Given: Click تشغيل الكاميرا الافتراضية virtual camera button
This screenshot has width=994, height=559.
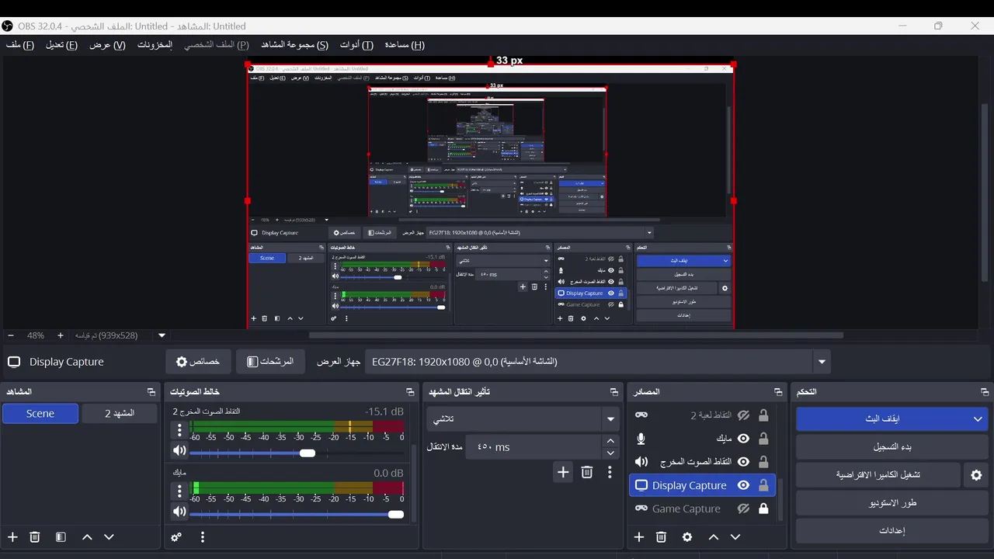Looking at the screenshot, I should point(878,475).
